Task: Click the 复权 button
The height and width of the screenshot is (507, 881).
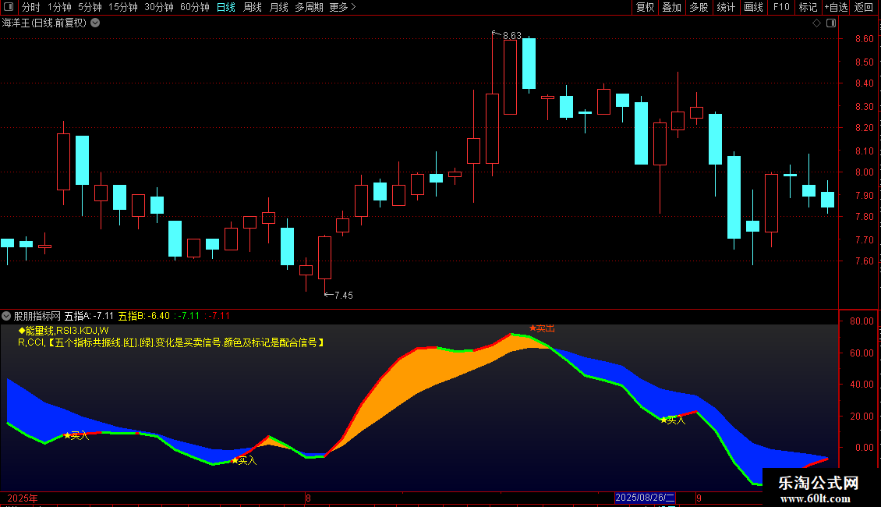Action: point(645,7)
